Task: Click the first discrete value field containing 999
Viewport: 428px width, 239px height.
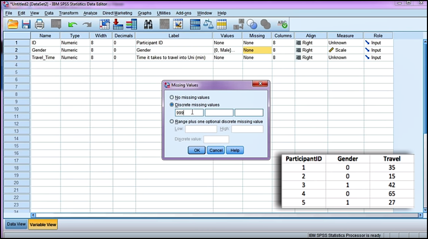Action: (189, 112)
